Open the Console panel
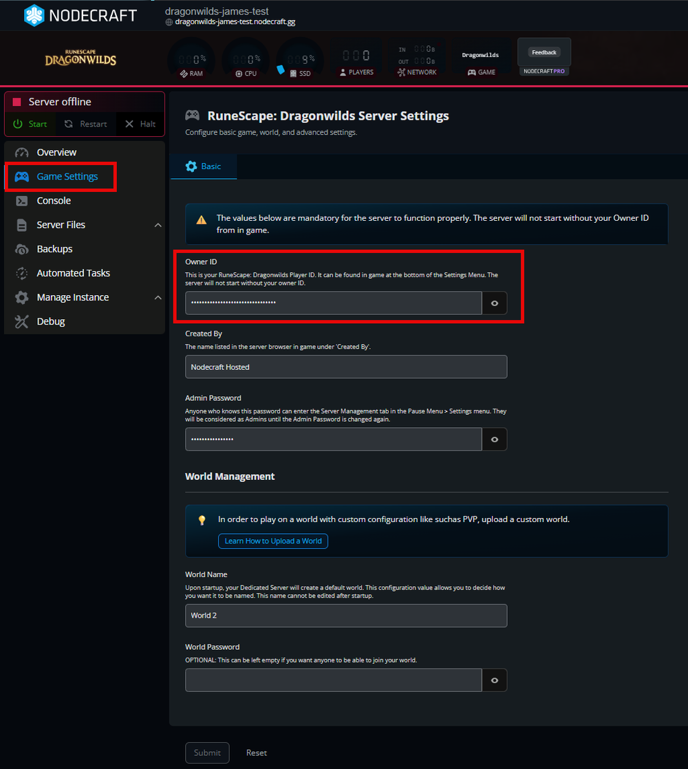Image resolution: width=688 pixels, height=769 pixels. pyautogui.click(x=54, y=200)
